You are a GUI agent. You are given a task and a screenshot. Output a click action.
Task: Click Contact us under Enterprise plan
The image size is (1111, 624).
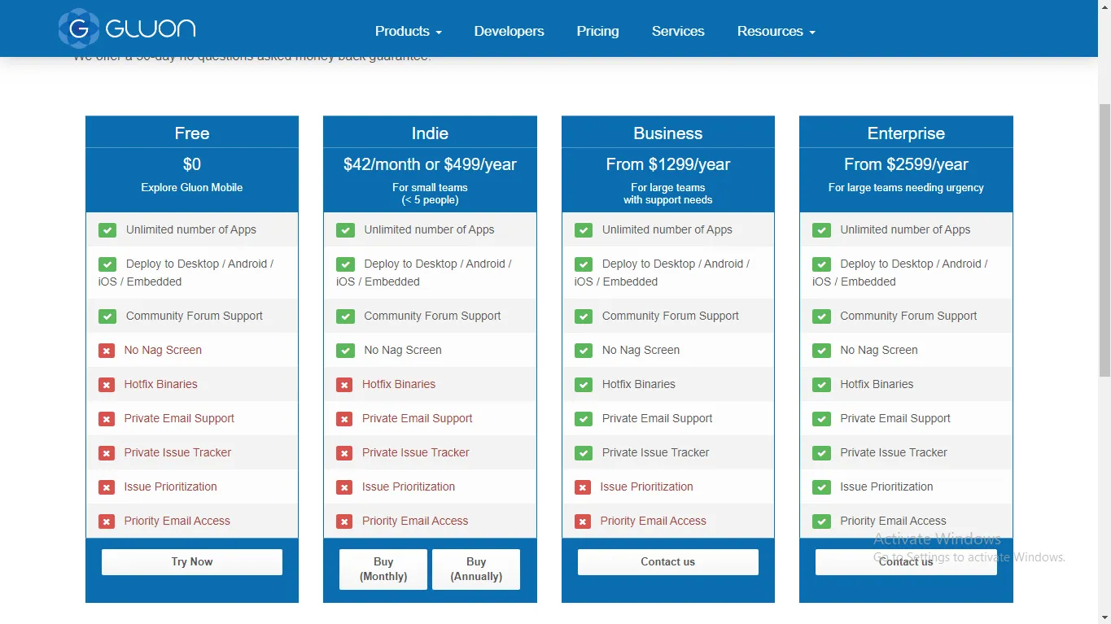pyautogui.click(x=906, y=562)
